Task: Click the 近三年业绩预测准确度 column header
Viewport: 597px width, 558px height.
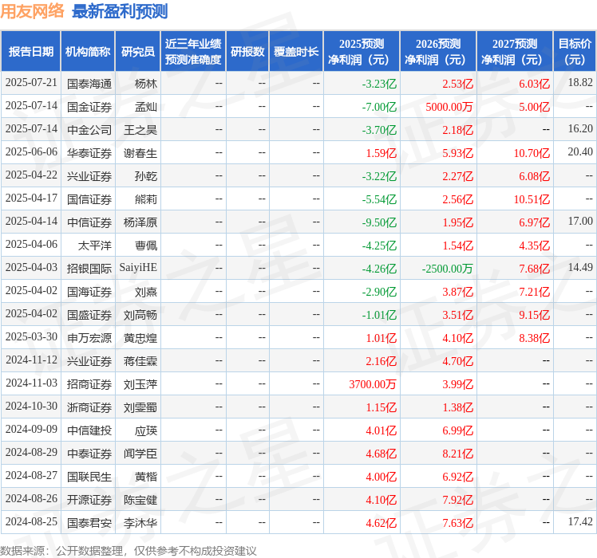Action: (193, 52)
